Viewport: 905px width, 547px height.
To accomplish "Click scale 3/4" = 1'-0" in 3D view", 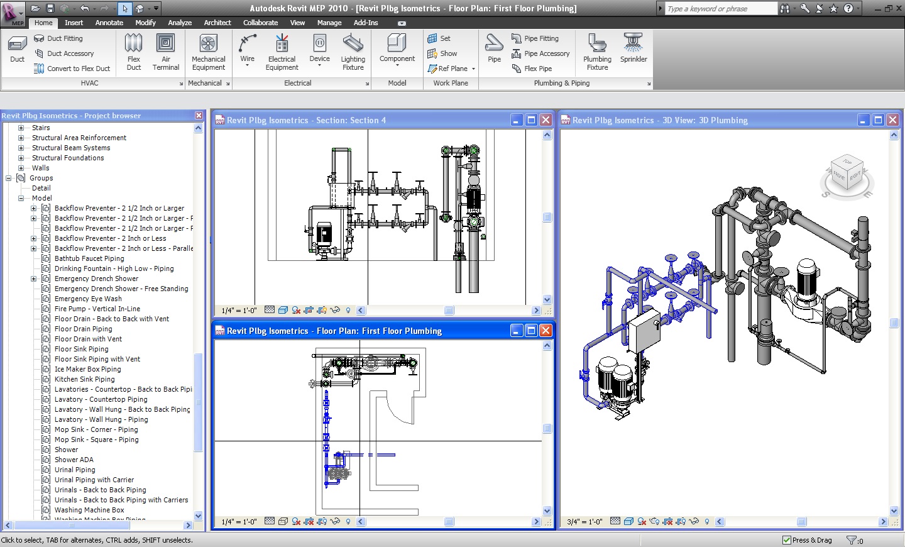I will click(584, 521).
